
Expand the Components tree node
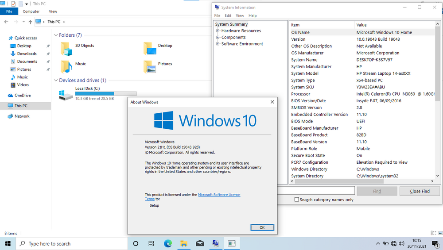[x=218, y=37]
